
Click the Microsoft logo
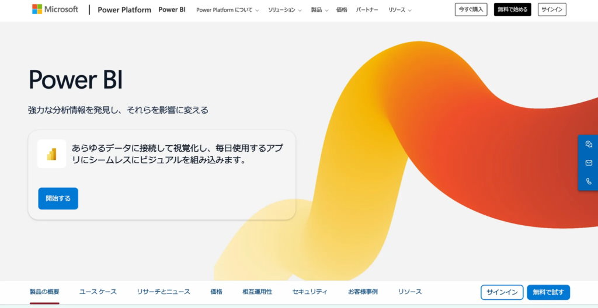pyautogui.click(x=55, y=9)
